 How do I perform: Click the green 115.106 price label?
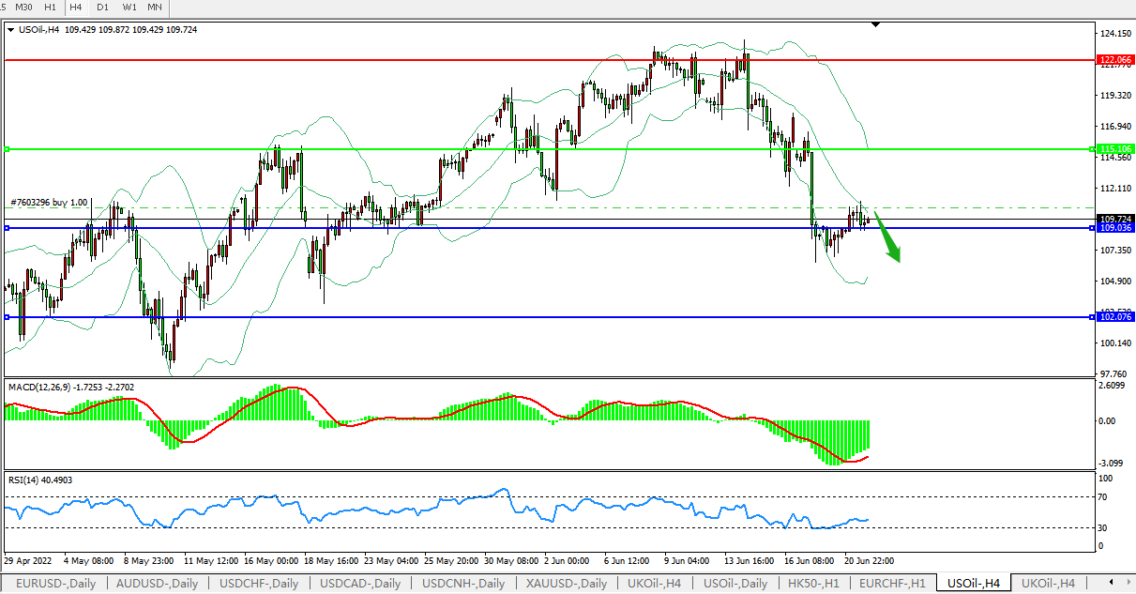coord(1115,149)
